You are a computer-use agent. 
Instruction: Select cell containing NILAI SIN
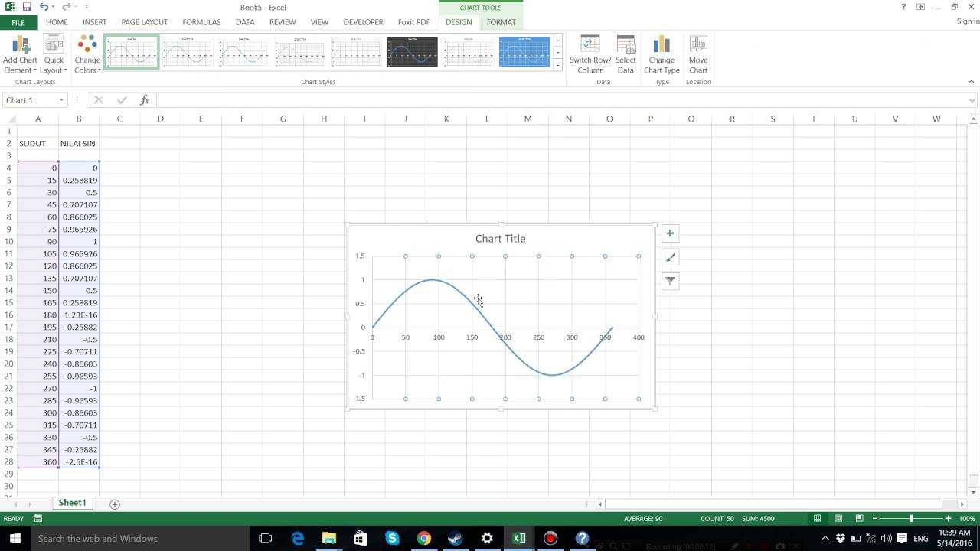pos(78,143)
